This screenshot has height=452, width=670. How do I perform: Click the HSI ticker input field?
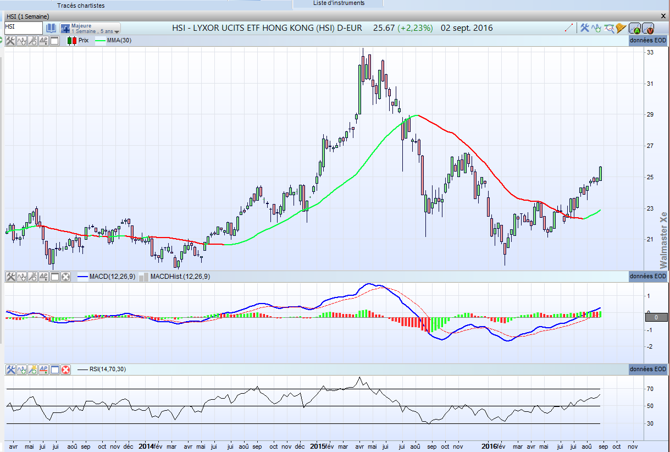pyautogui.click(x=23, y=27)
